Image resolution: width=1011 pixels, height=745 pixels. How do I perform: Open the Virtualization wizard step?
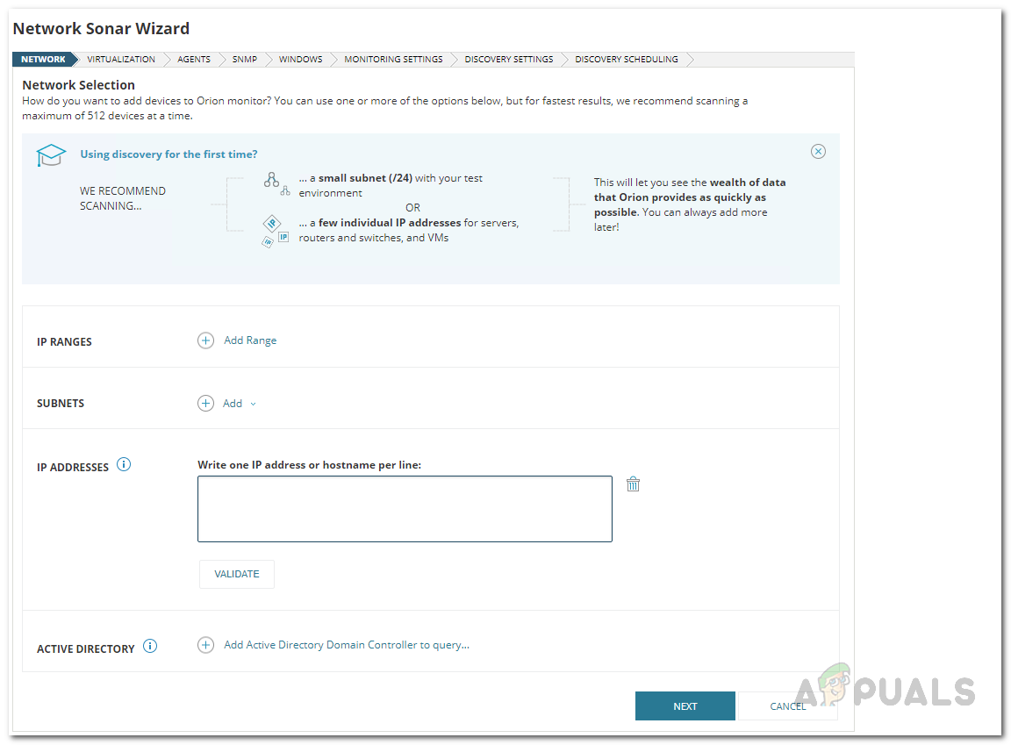pos(121,60)
